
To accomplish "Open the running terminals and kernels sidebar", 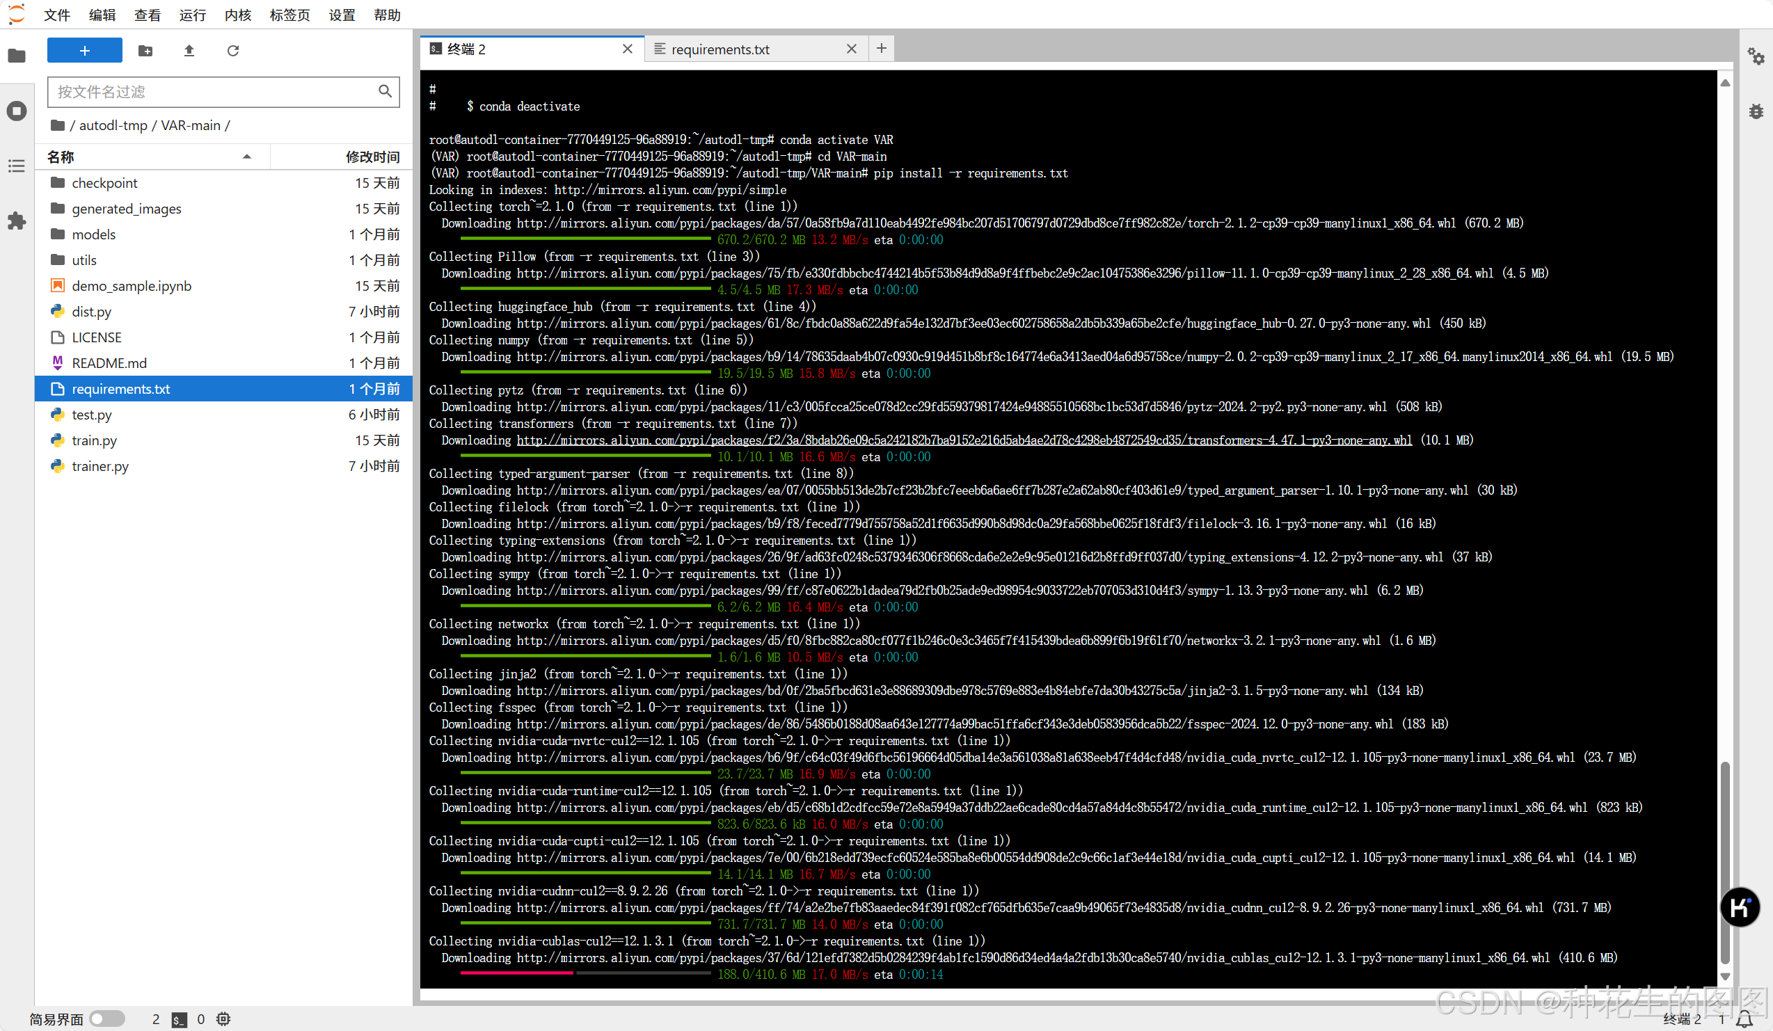I will point(17,111).
